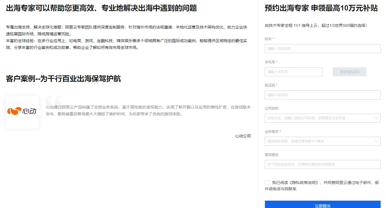Open the 业务需求 dropdown

(x=322, y=141)
